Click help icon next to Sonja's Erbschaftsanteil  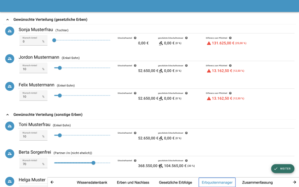coord(135,38)
